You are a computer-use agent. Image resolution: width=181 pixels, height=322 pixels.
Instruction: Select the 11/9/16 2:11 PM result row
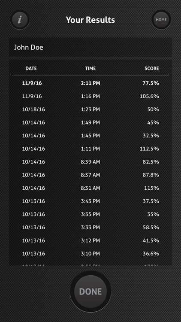click(90, 83)
